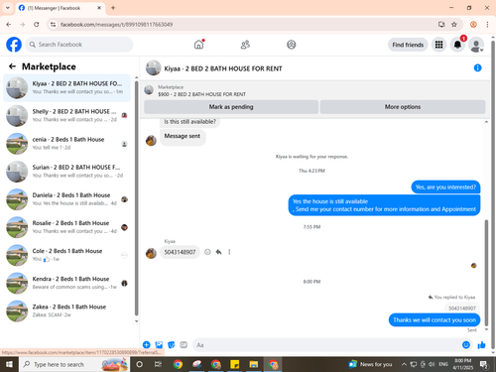496x372 pixels.
Task: Open Zakea's conversation
Action: click(x=67, y=310)
